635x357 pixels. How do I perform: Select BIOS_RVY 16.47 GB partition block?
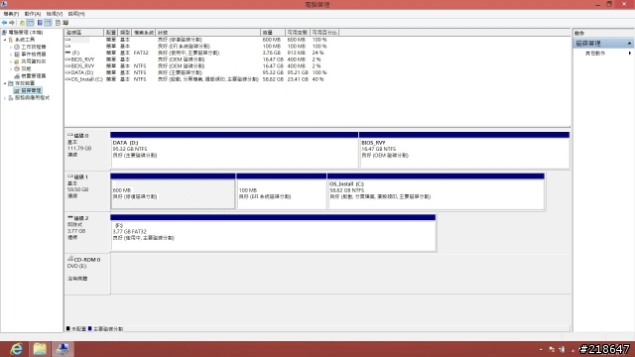coord(464,150)
